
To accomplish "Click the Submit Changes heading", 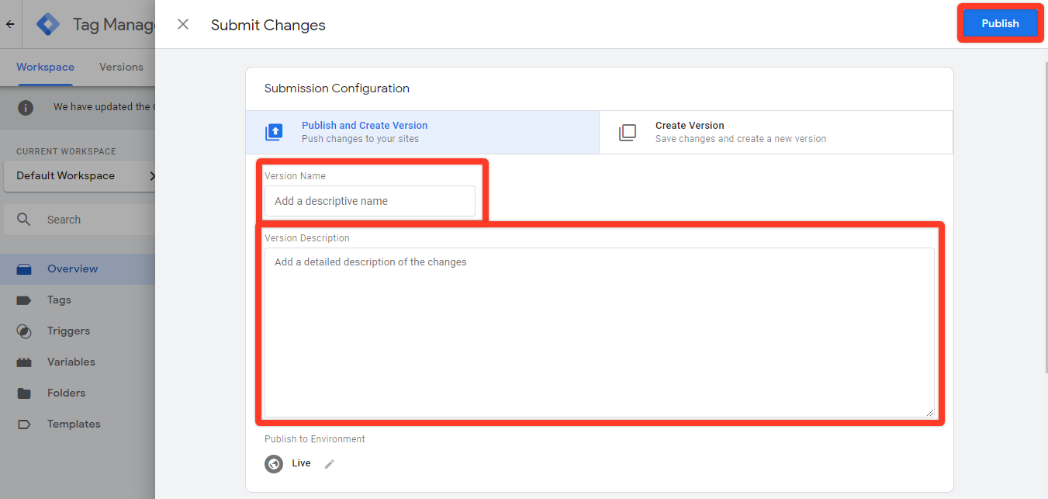I will 268,25.
